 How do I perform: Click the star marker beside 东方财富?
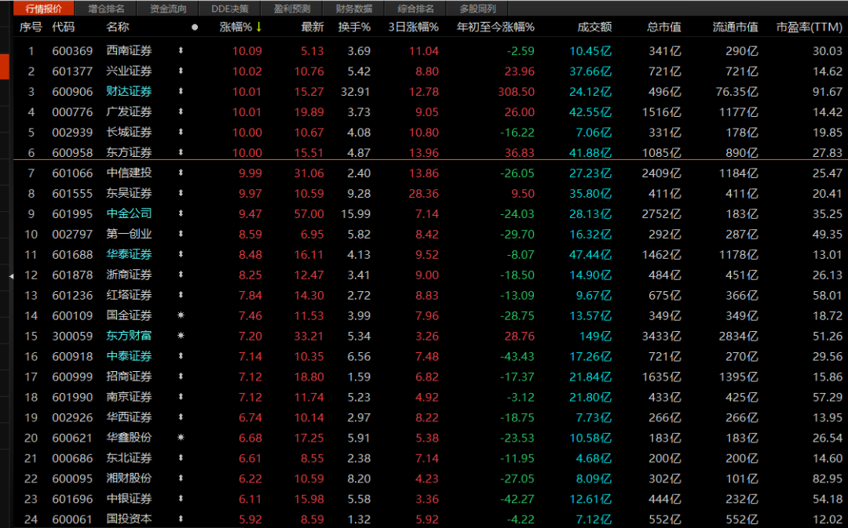click(x=181, y=336)
